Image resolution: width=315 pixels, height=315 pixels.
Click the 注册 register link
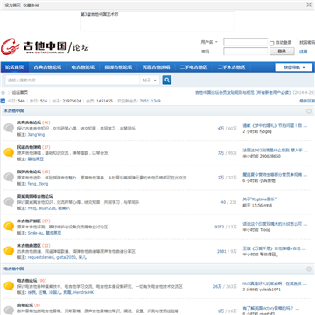(304, 52)
